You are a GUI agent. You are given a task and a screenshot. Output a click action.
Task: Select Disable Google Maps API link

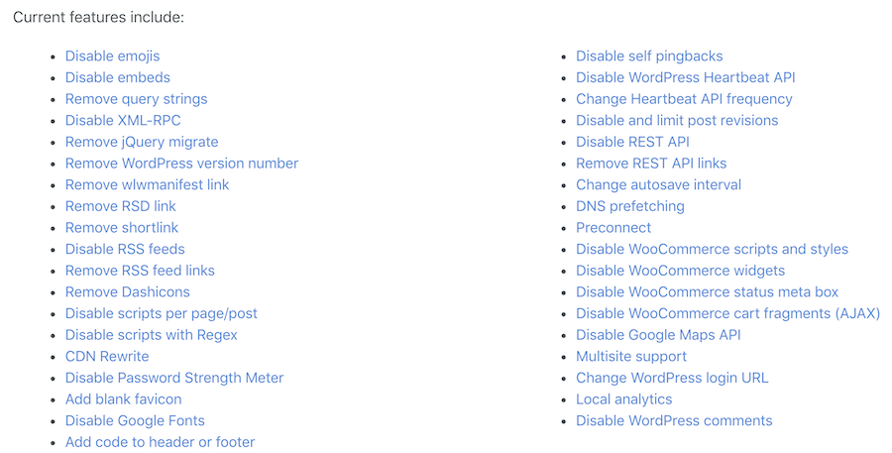click(658, 335)
